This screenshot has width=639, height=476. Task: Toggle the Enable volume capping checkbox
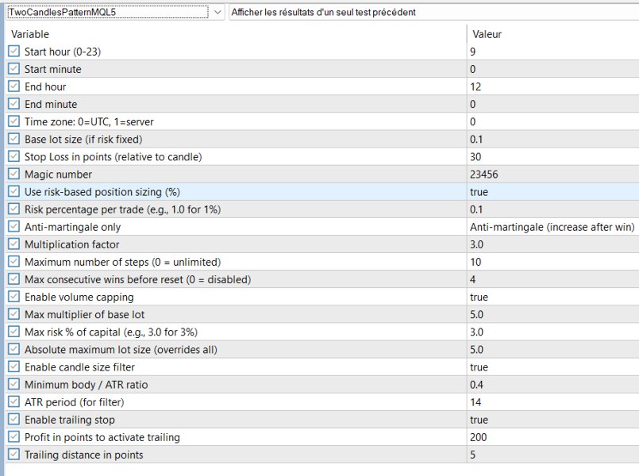(x=13, y=297)
